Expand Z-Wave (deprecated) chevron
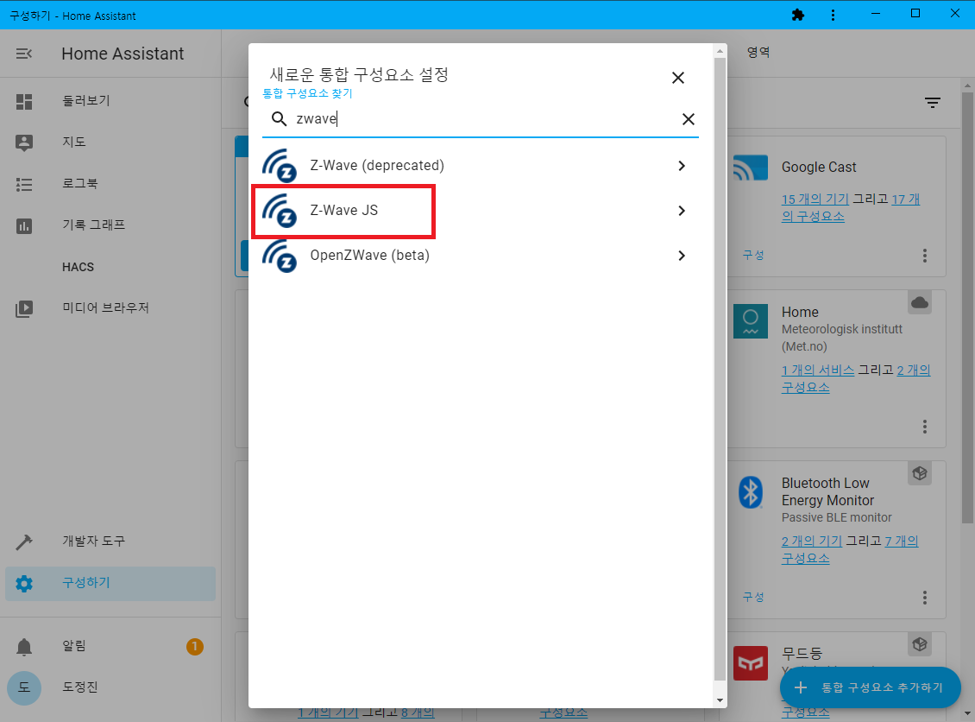 (682, 166)
